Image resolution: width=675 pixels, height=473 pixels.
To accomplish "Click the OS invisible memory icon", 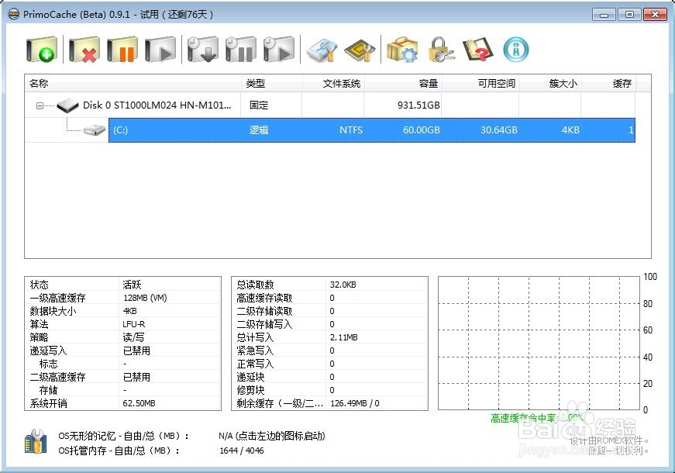I will click(36, 441).
